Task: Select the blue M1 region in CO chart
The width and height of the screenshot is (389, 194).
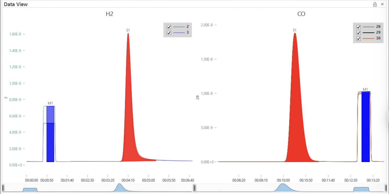Action: pyautogui.click(x=365, y=126)
